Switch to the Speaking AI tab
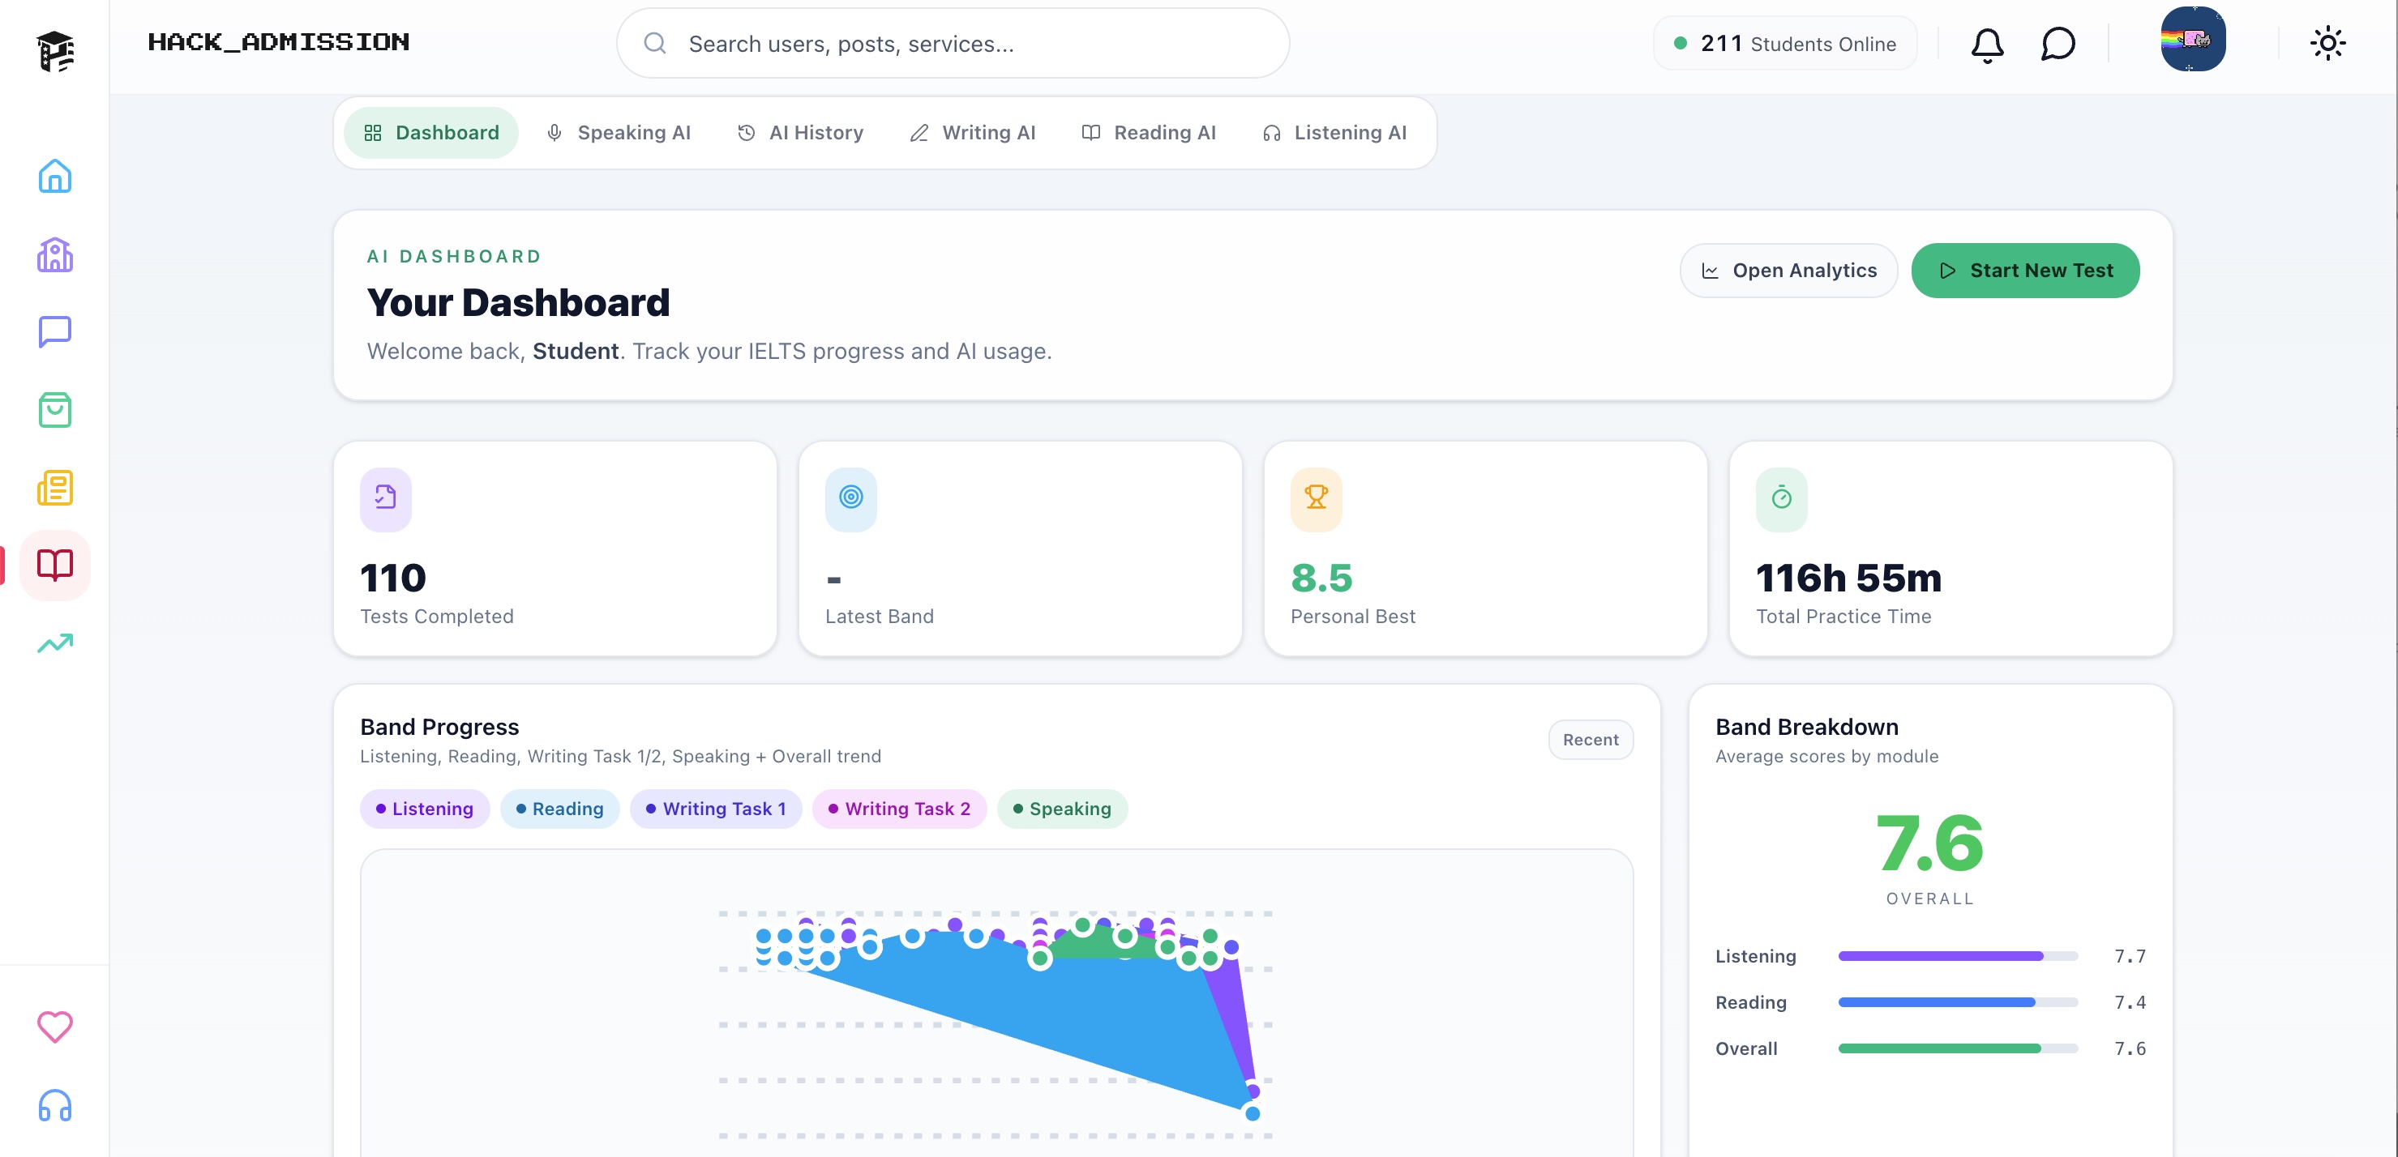Viewport: 2398px width, 1157px height. [x=619, y=132]
